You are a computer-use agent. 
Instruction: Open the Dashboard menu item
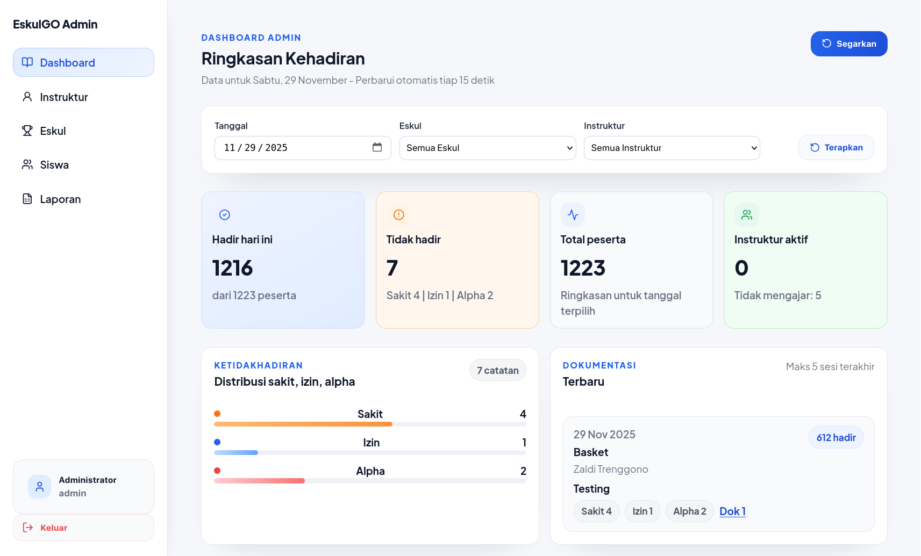[x=83, y=63]
